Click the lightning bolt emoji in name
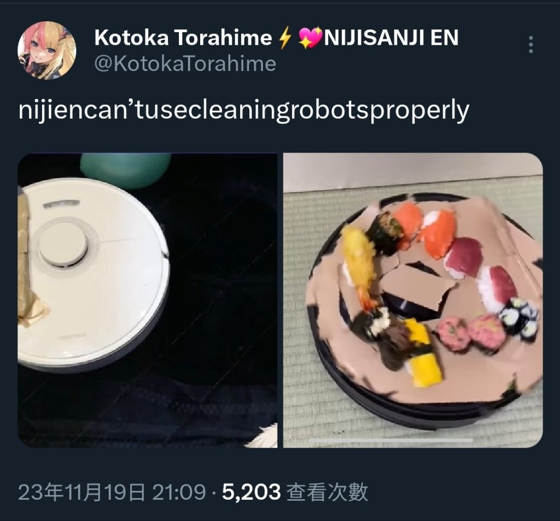 coord(284,38)
